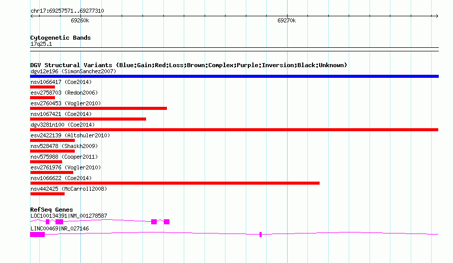This screenshot has height=263, width=453.
Task: Select the dgv12e196 (SimonSanchez2007) label
Action: tap(73, 71)
